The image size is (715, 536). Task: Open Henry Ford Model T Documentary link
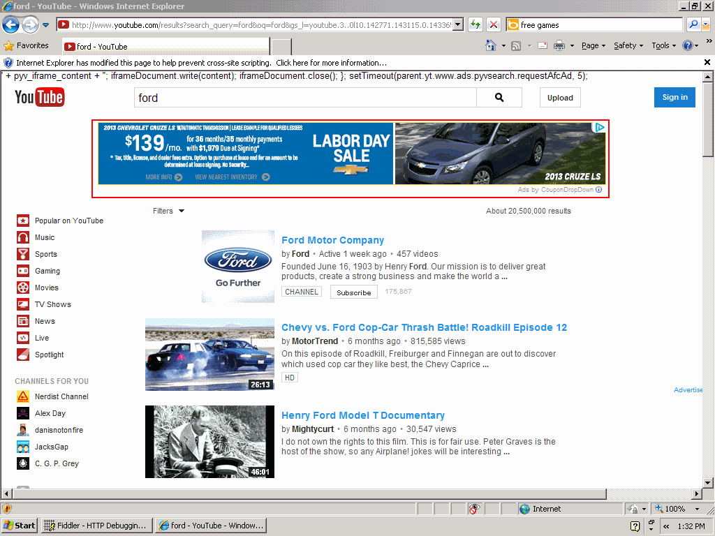363,415
